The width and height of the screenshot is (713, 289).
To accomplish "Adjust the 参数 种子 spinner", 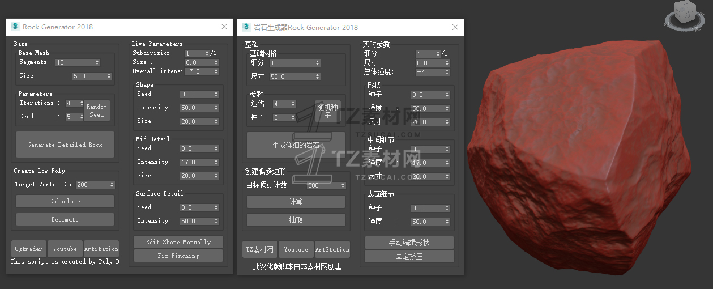I will (293, 117).
